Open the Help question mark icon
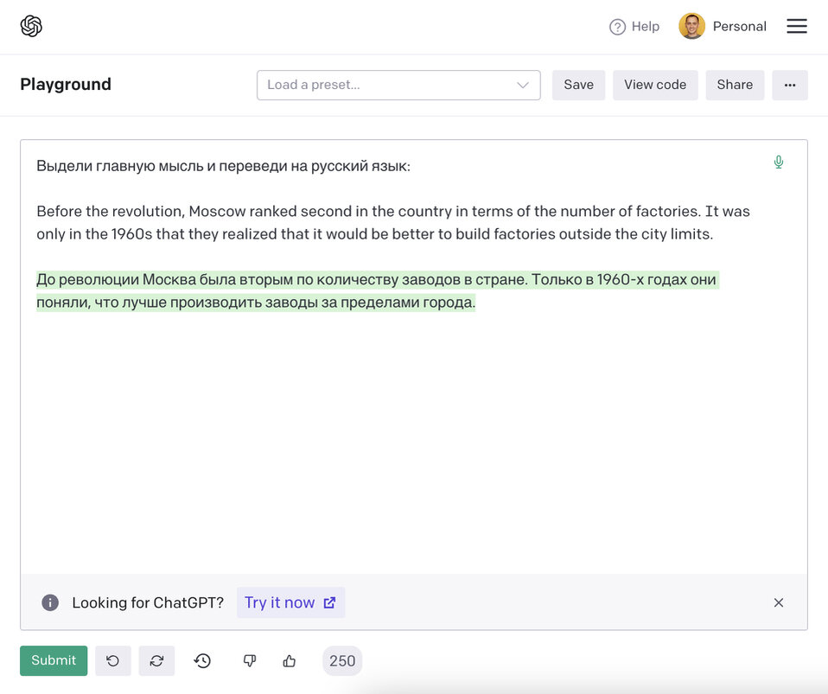This screenshot has height=694, width=828. coord(617,27)
